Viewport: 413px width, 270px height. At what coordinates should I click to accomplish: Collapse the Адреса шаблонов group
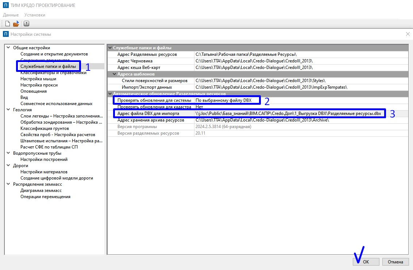coord(115,74)
